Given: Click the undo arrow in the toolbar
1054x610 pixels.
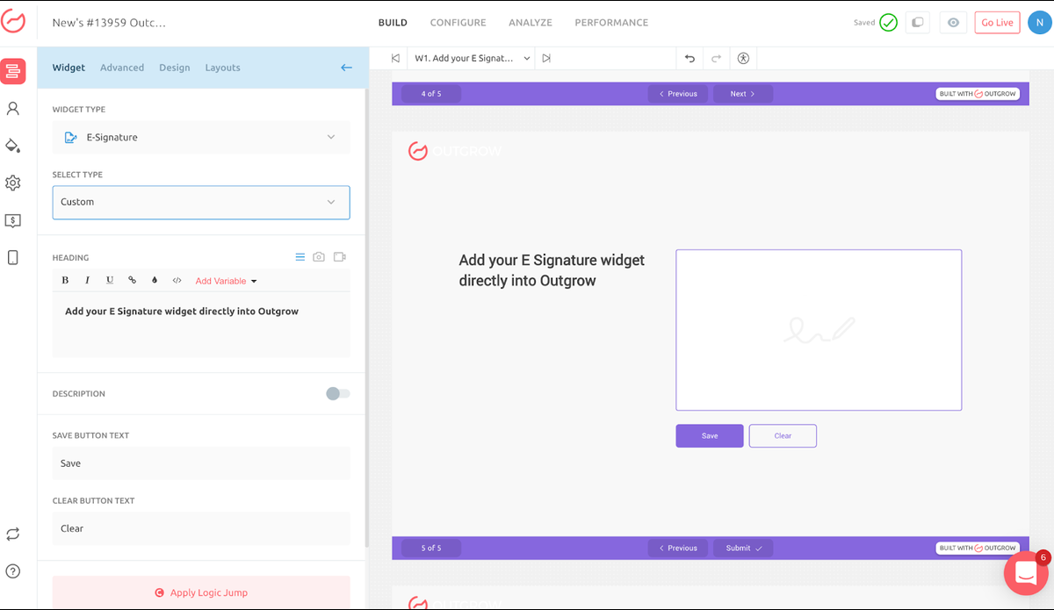Looking at the screenshot, I should coord(689,59).
